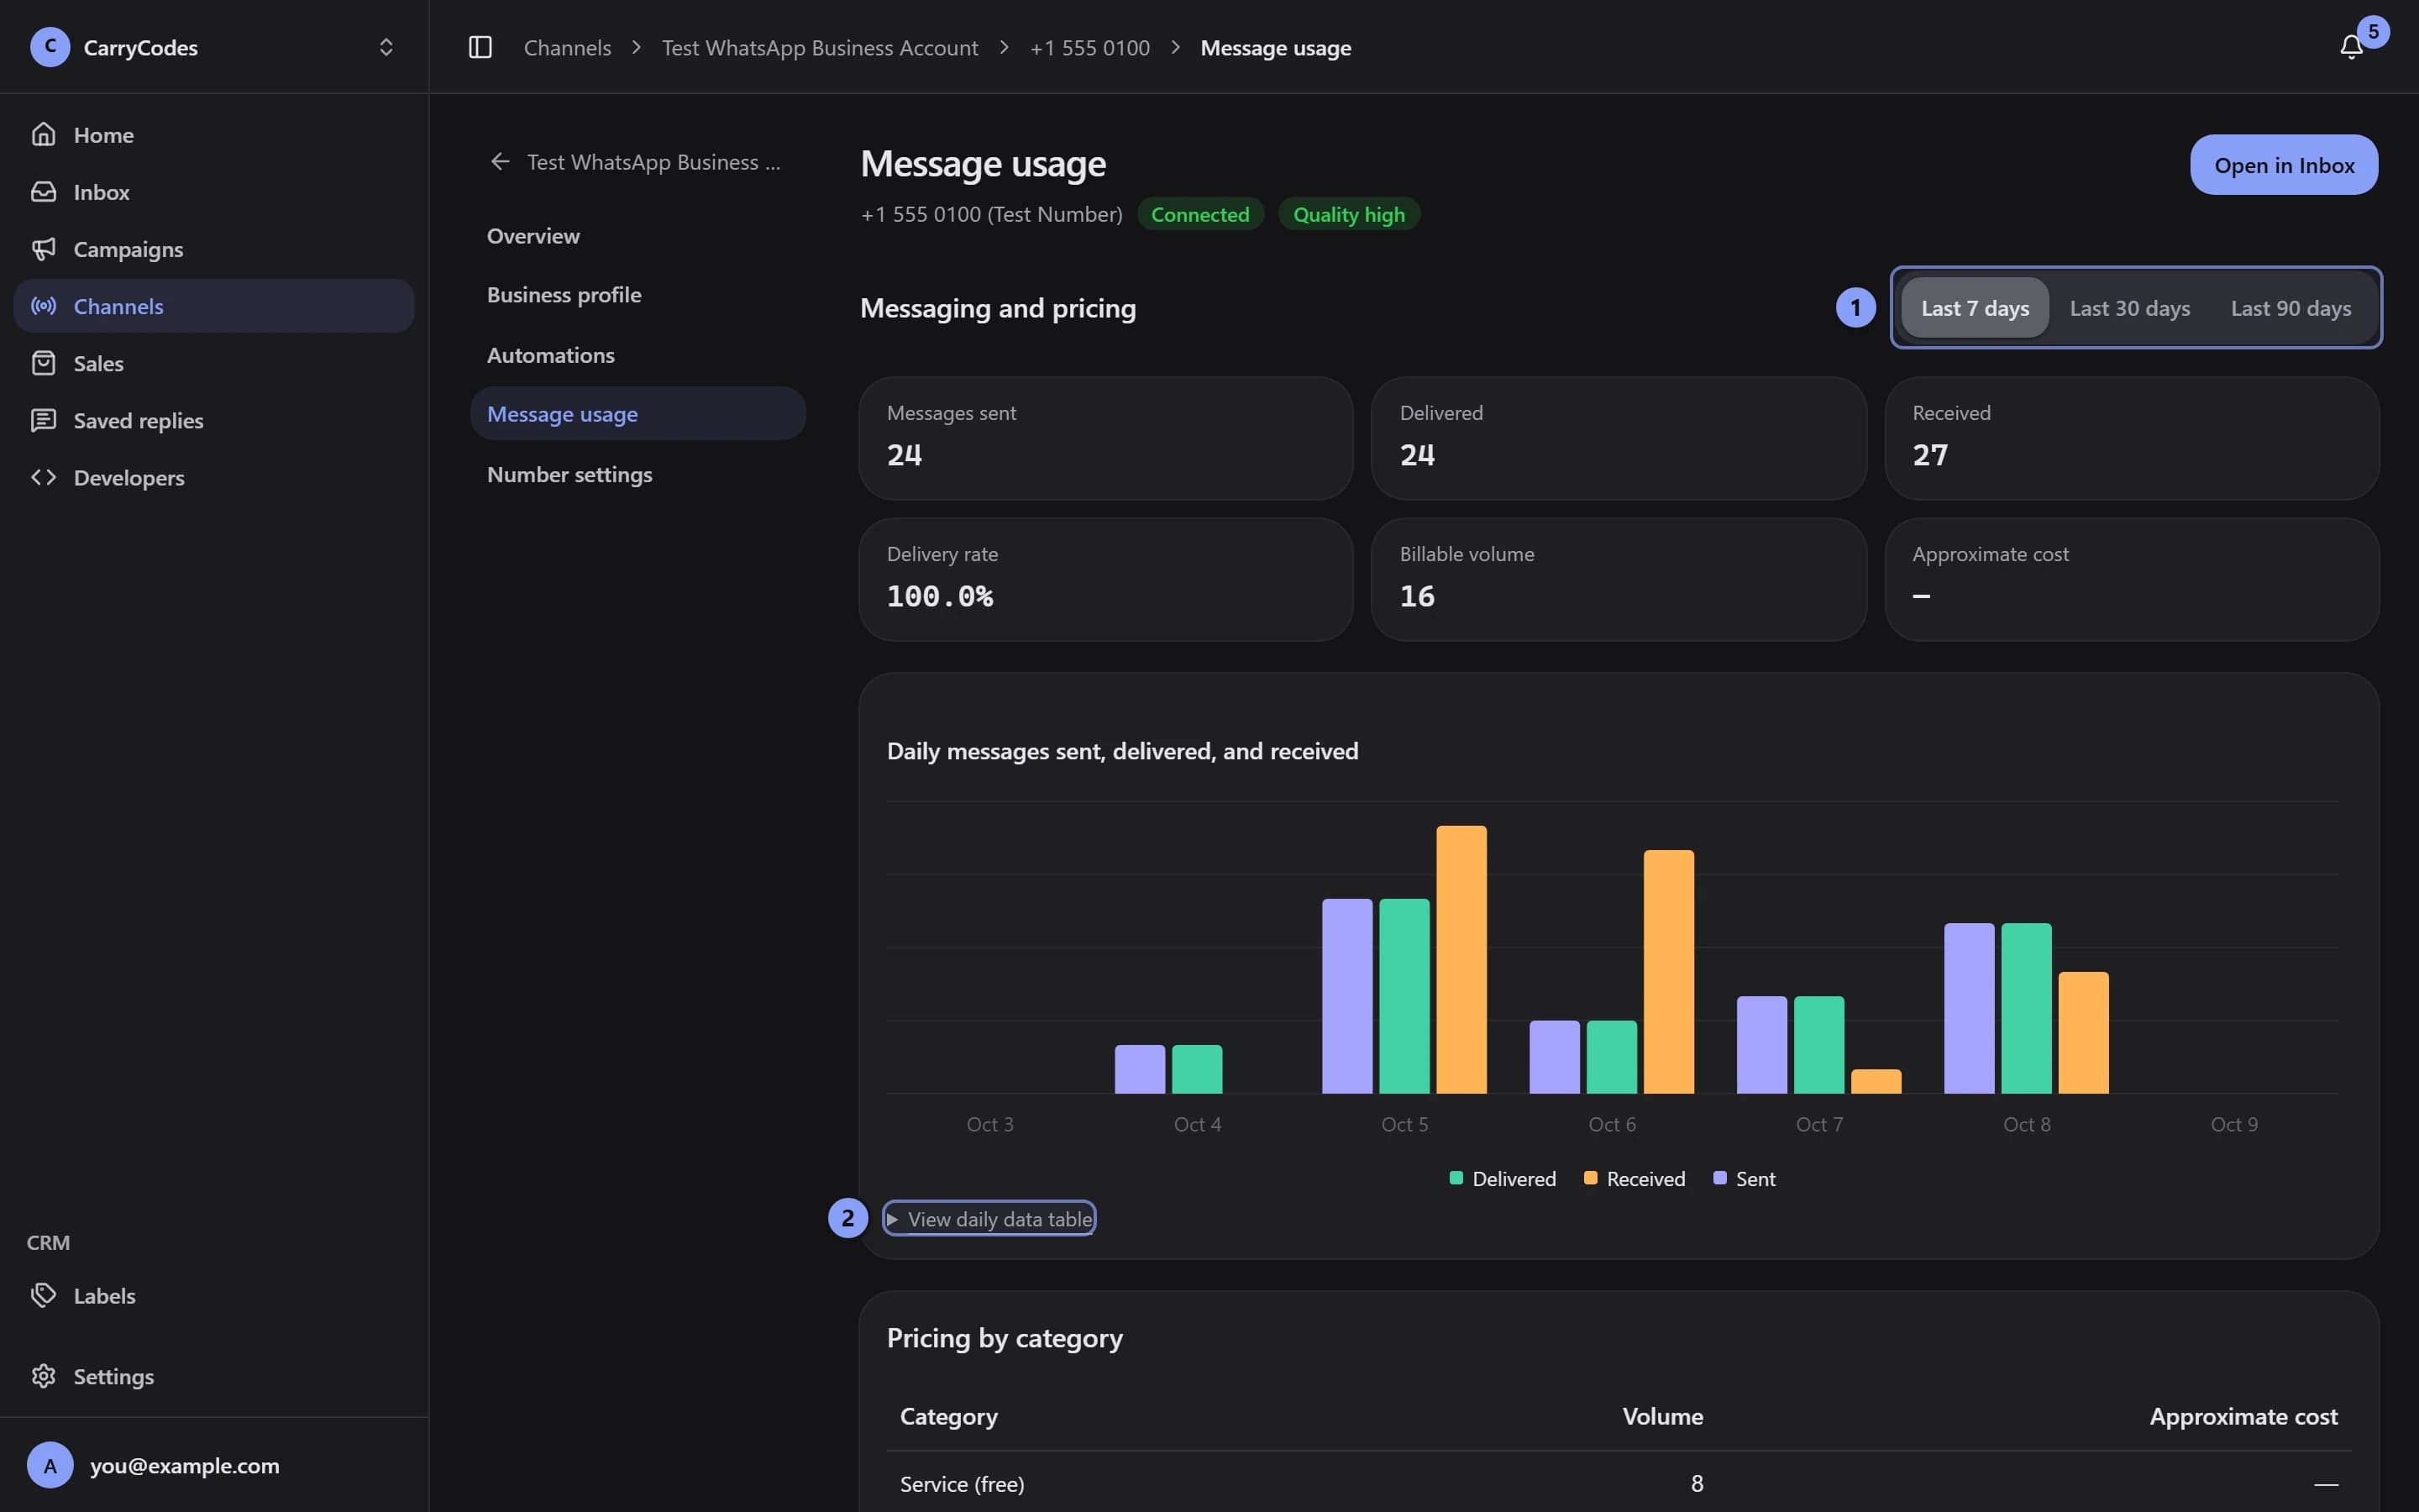Viewport: 2419px width, 1512px height.
Task: Open the CarryCodes workspace switcher chevrons
Action: 386,47
